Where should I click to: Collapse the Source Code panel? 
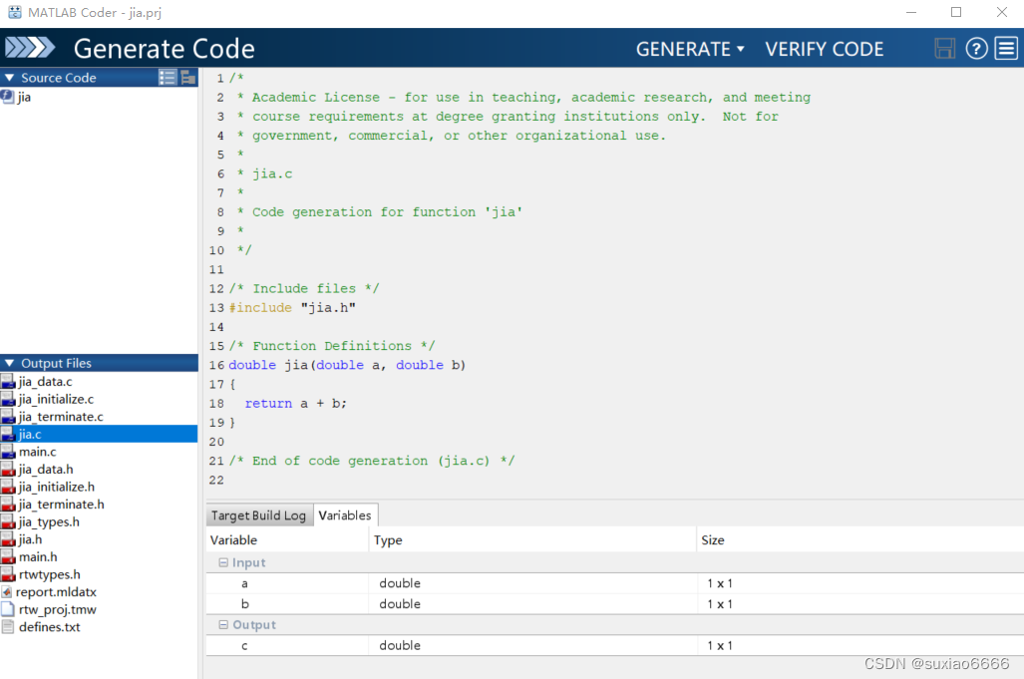click(9, 78)
